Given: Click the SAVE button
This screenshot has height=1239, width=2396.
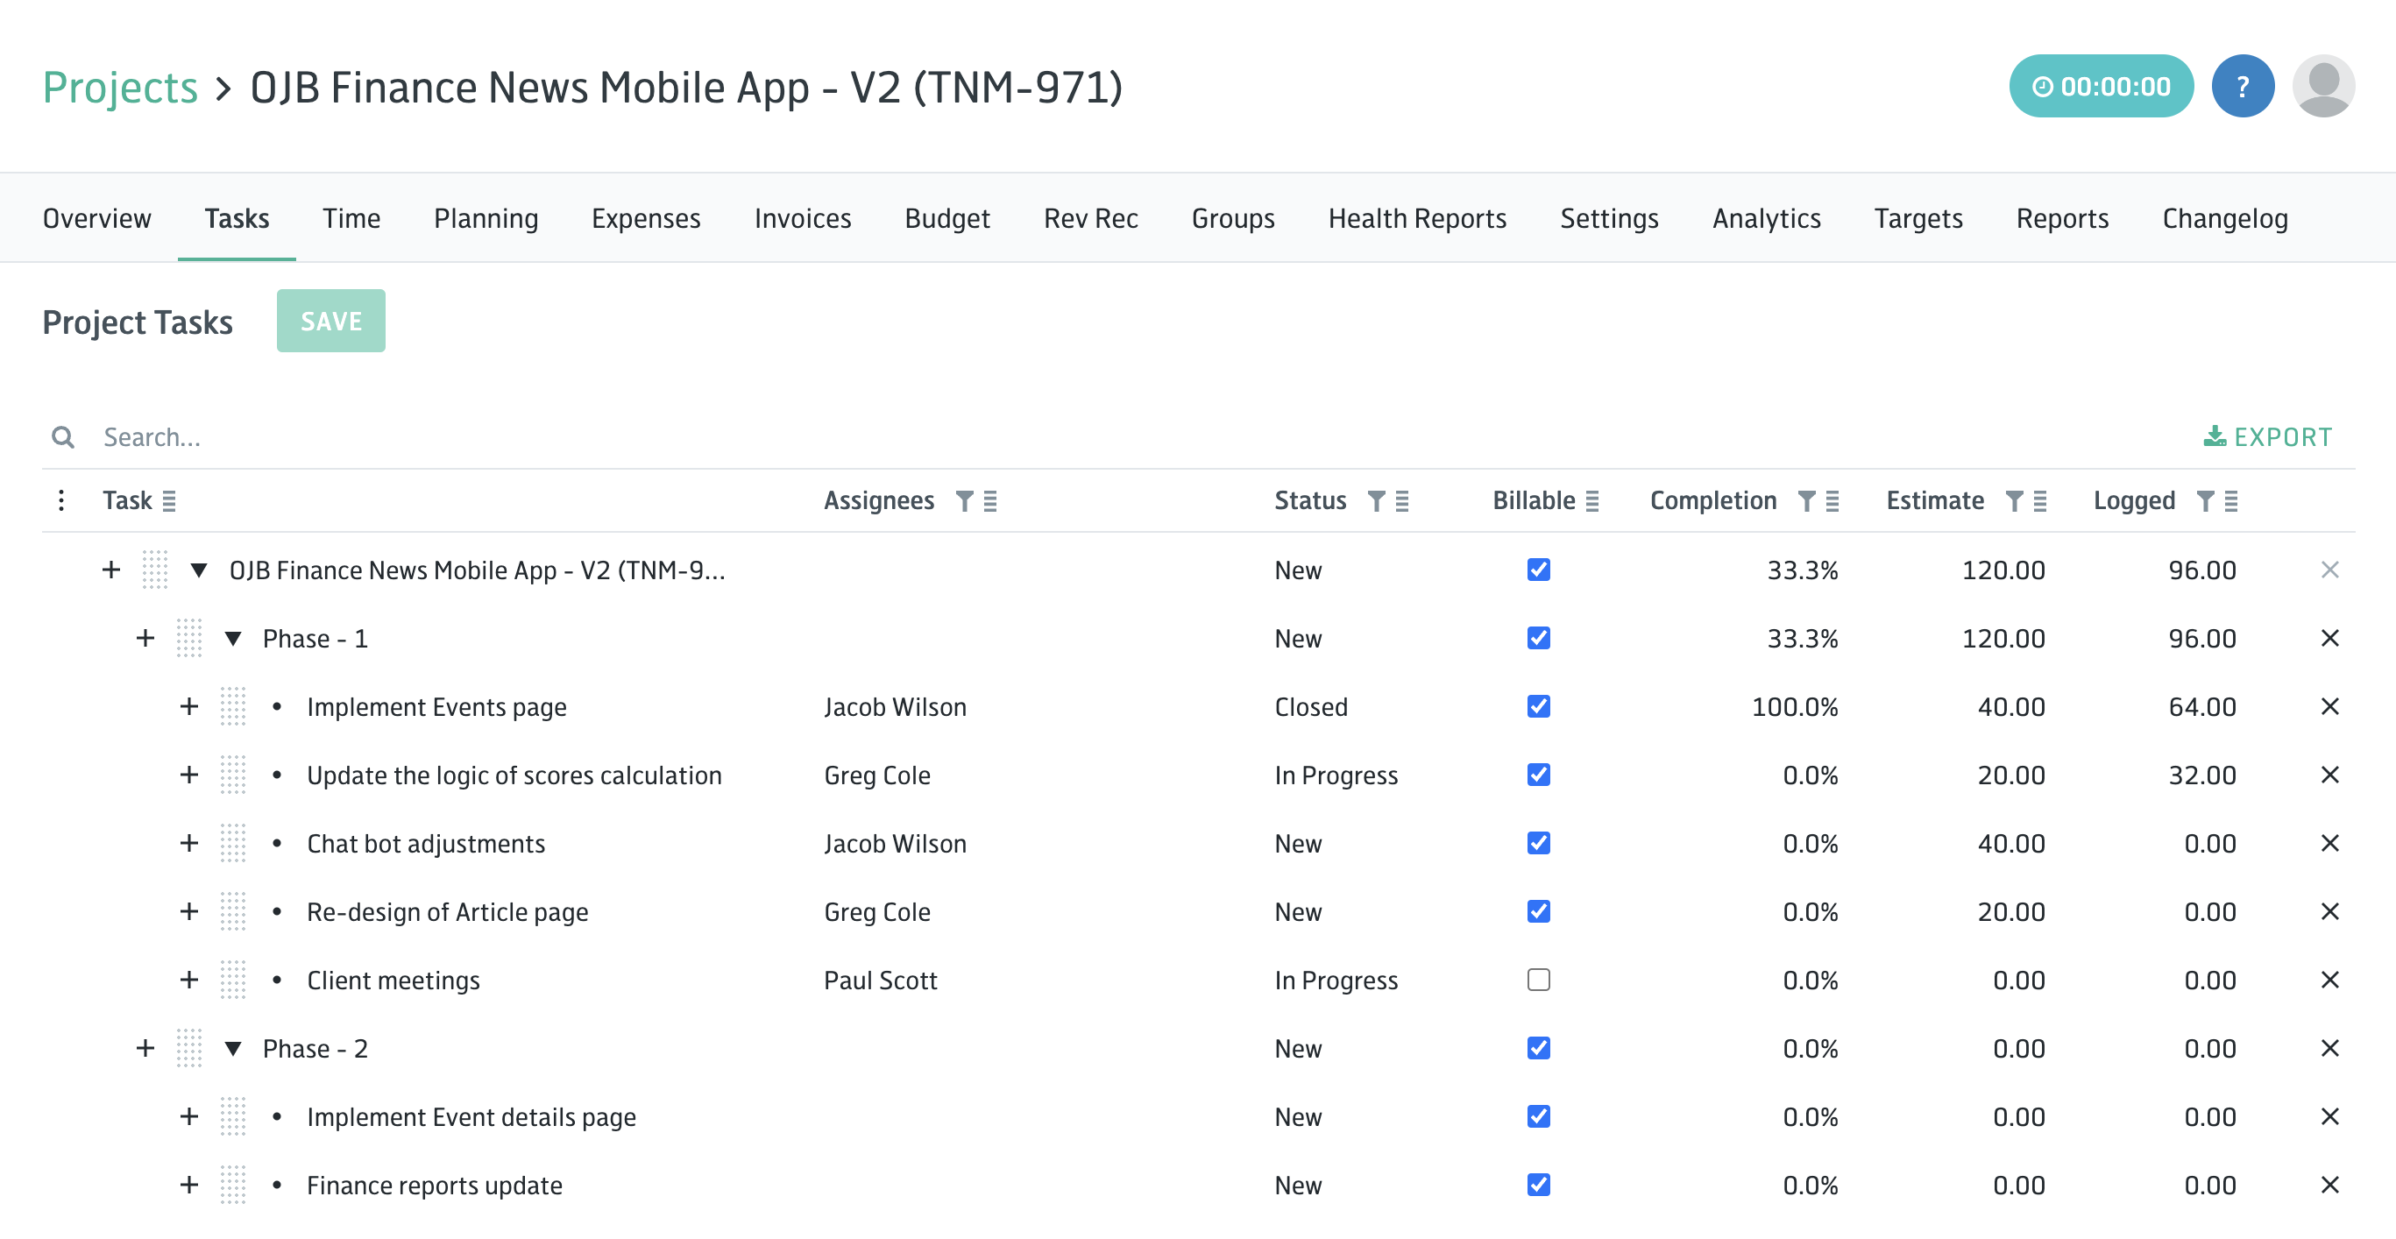Looking at the screenshot, I should [331, 321].
